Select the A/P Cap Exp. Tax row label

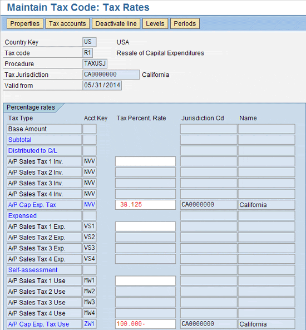(x=44, y=205)
